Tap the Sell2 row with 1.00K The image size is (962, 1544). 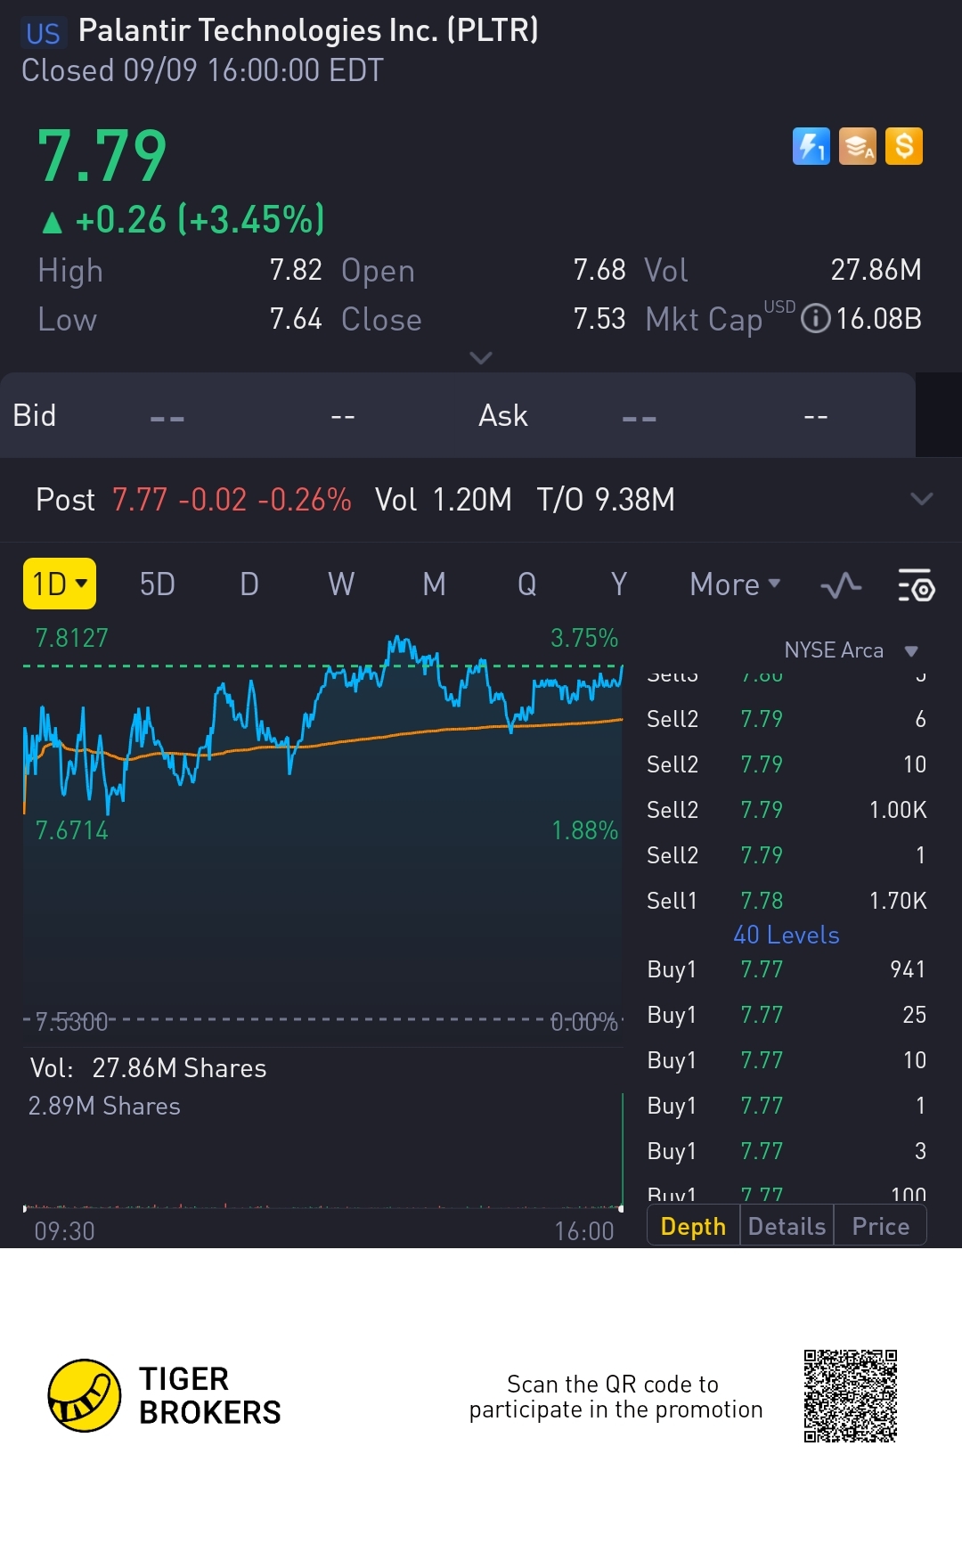787,810
